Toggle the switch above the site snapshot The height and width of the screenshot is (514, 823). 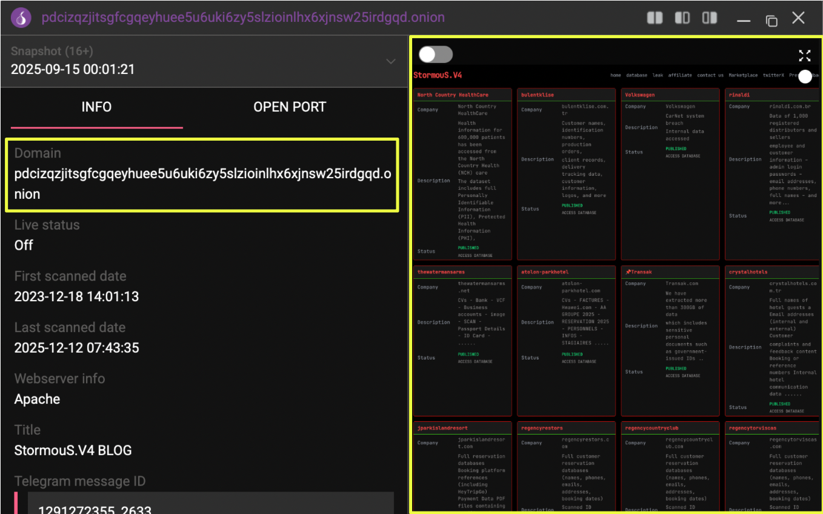click(435, 55)
